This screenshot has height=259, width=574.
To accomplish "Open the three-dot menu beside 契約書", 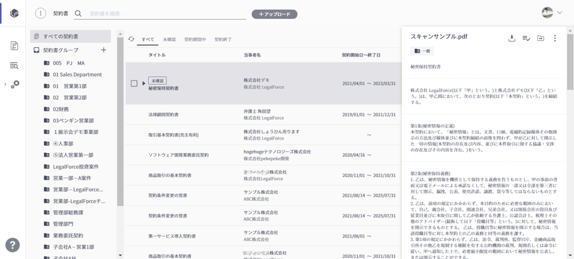I will click(x=41, y=13).
